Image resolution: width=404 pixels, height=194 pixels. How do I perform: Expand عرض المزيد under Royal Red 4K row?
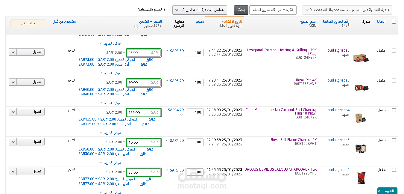point(110,103)
